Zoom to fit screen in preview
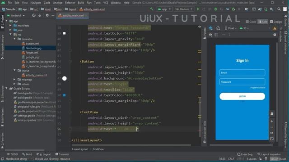The width and height of the screenshot is (289, 162). coord(272,139)
